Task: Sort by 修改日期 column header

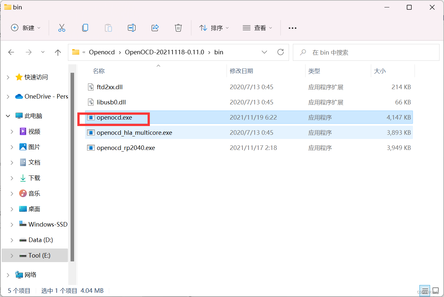Action: pos(241,71)
